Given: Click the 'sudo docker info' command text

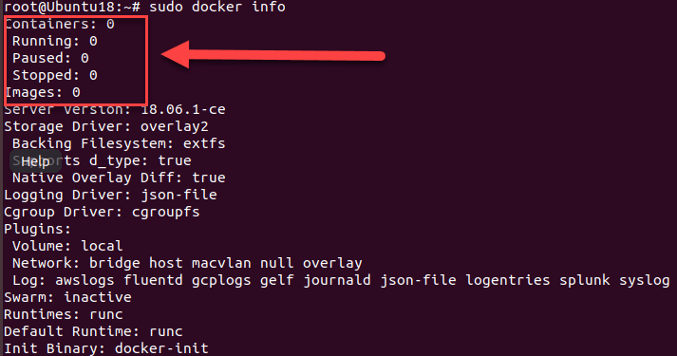Looking at the screenshot, I should (x=217, y=7).
